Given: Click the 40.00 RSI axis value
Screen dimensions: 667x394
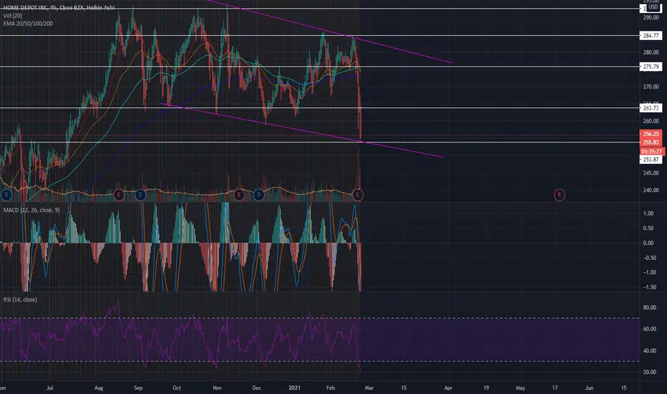Looking at the screenshot, I should [x=649, y=351].
